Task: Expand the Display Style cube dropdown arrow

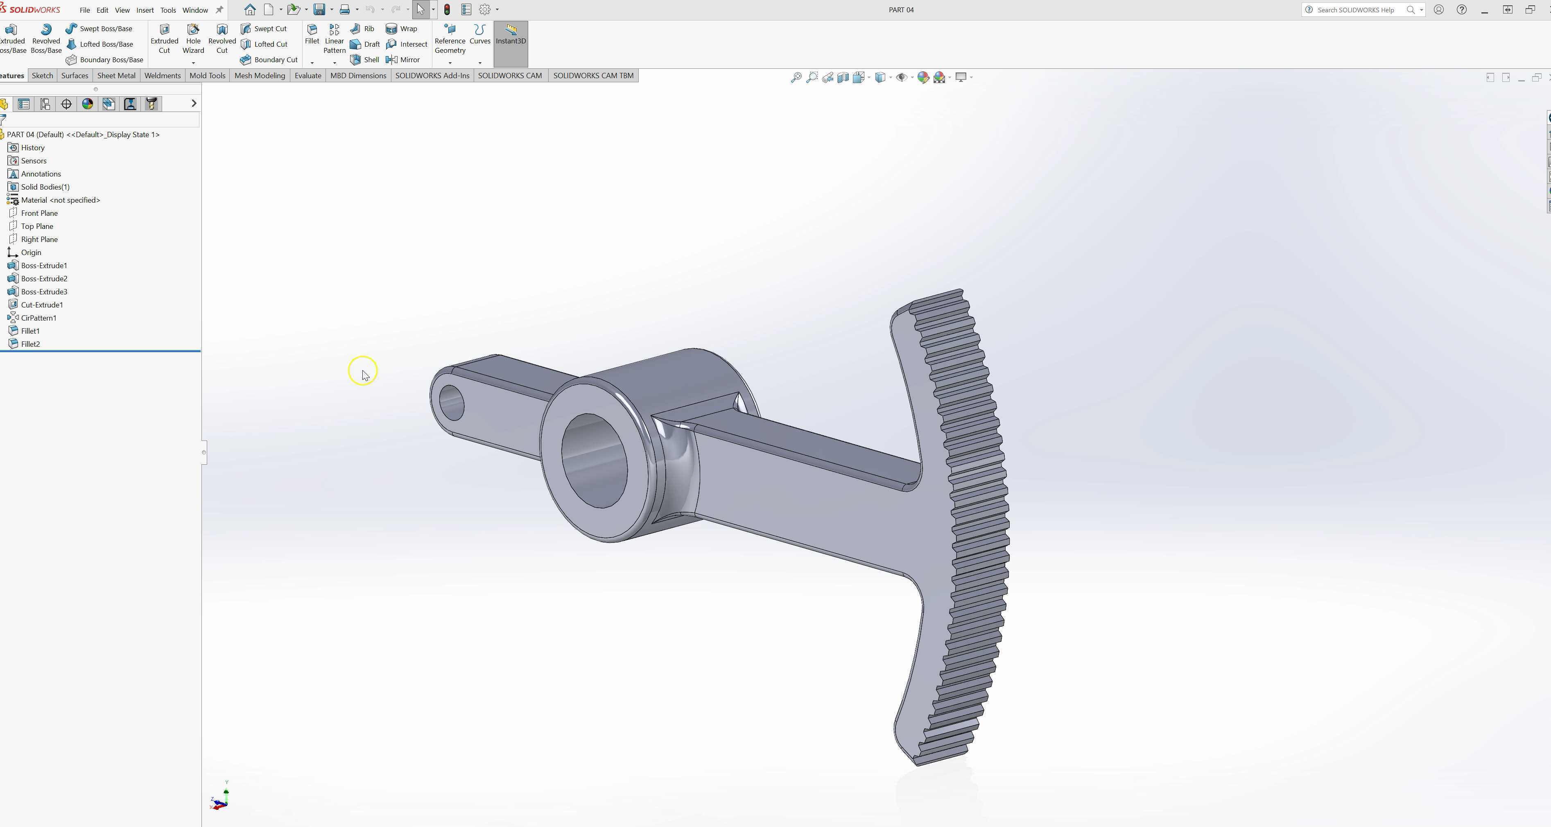Action: (x=891, y=77)
